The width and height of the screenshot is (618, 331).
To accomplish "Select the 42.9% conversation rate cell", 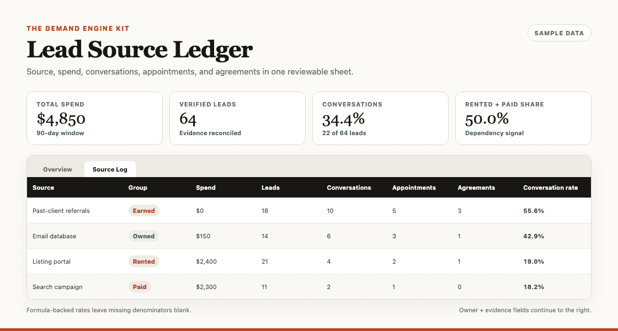I will point(534,236).
